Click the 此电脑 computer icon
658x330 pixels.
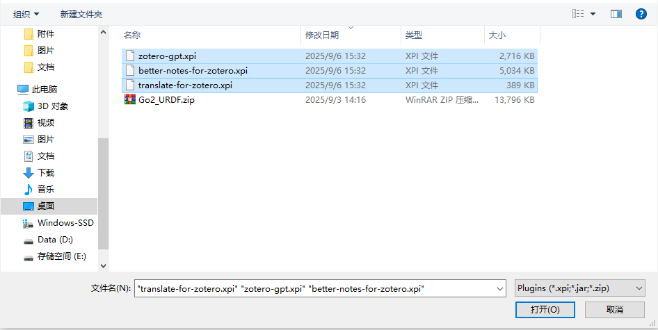(x=23, y=90)
